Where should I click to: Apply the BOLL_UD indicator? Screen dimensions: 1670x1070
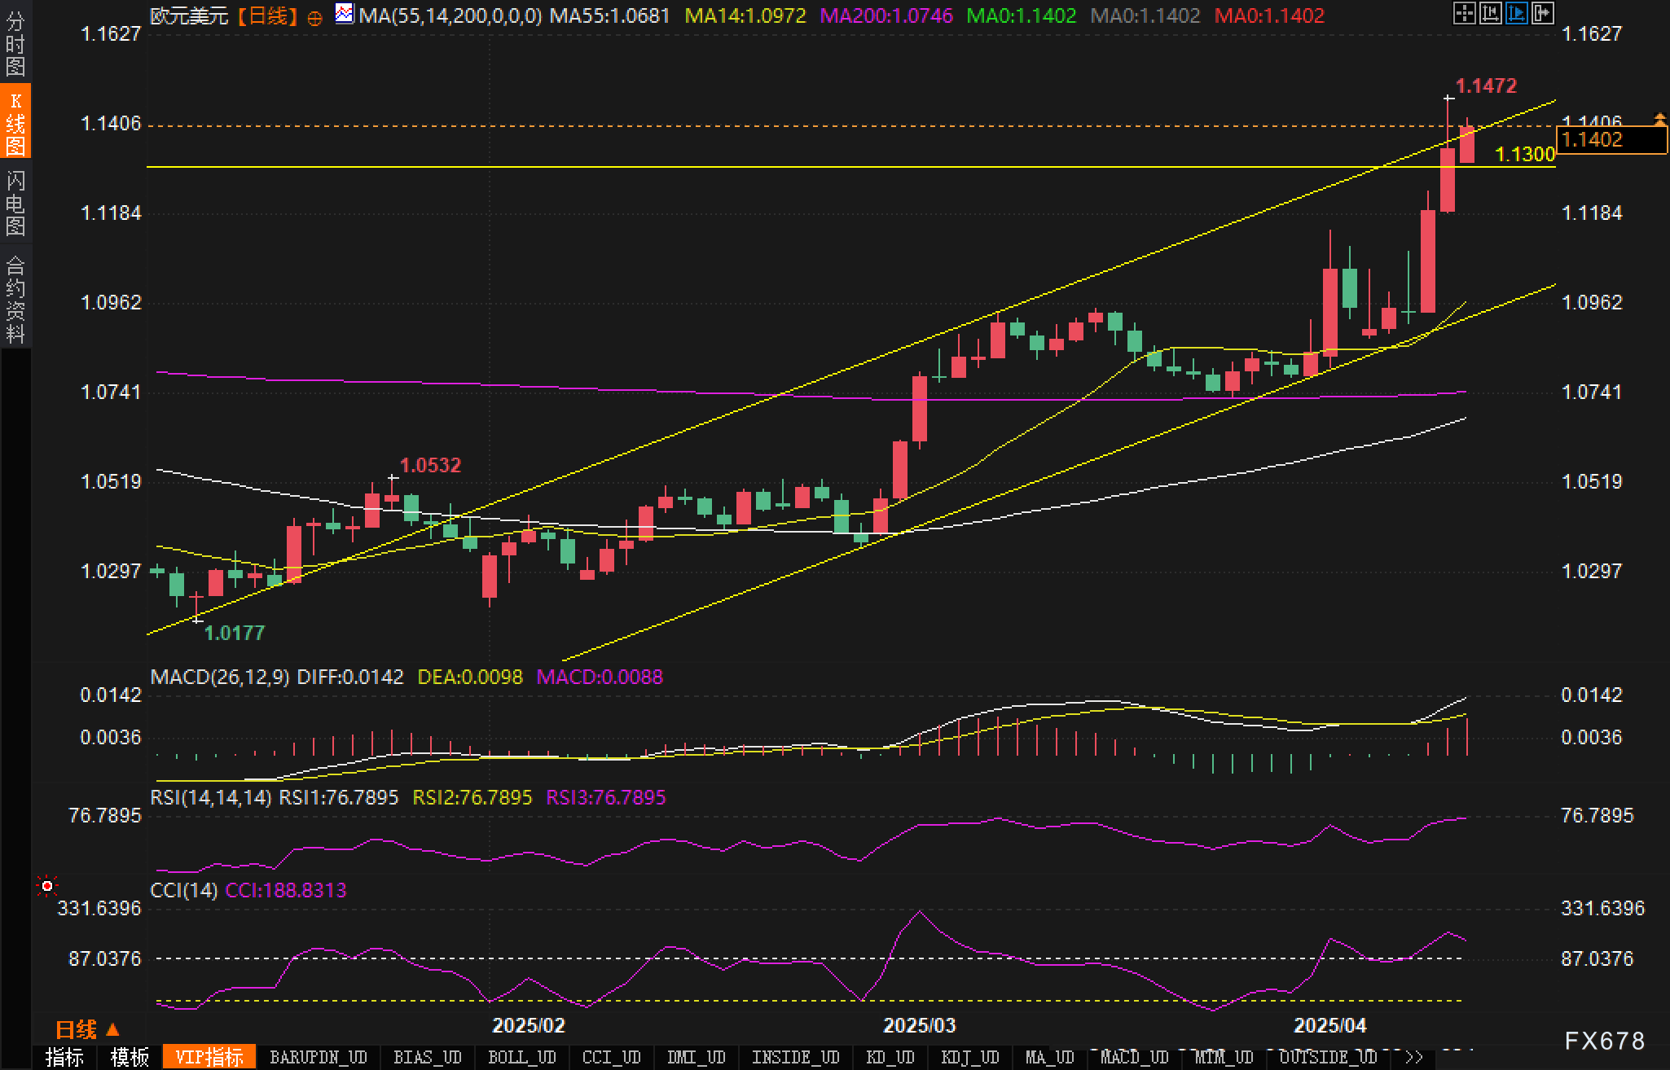tap(521, 1057)
